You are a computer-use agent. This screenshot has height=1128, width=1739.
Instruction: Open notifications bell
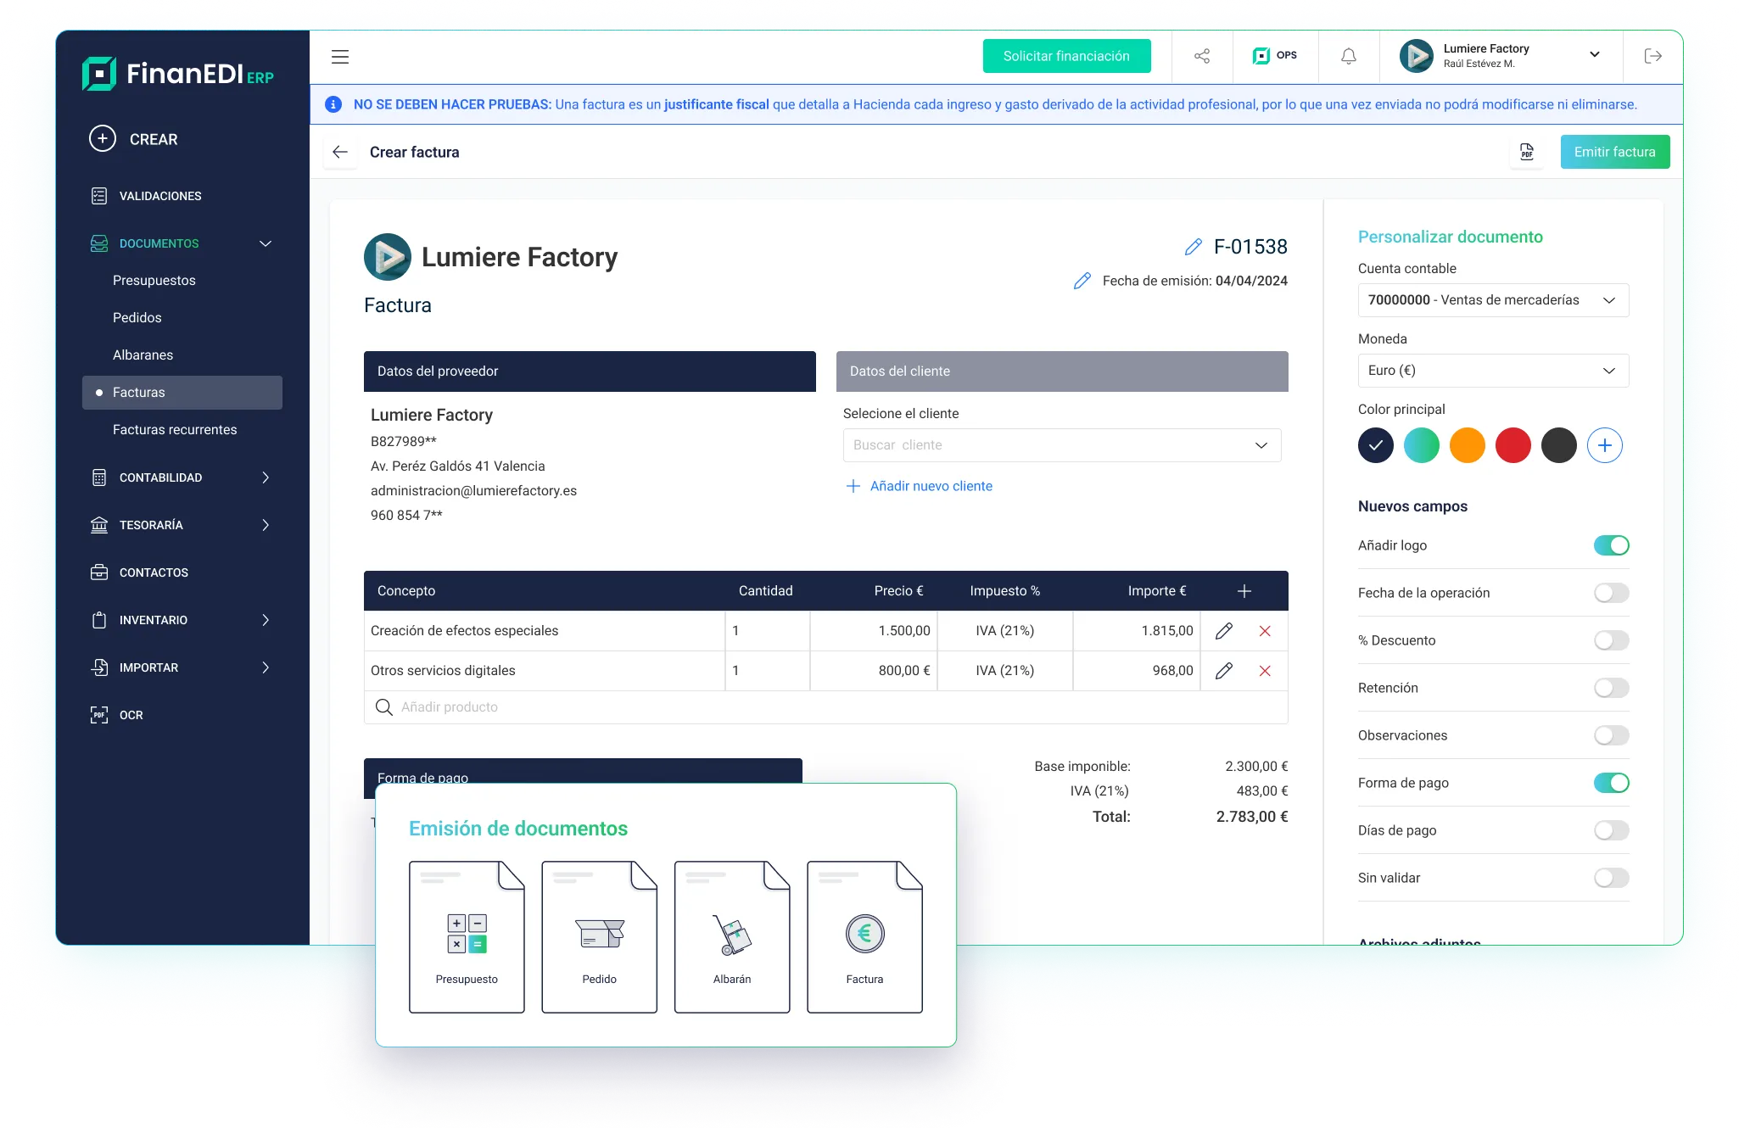click(x=1348, y=56)
